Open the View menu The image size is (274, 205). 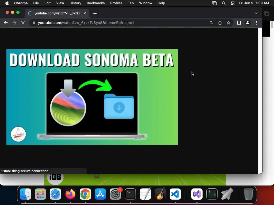tap(60, 3)
